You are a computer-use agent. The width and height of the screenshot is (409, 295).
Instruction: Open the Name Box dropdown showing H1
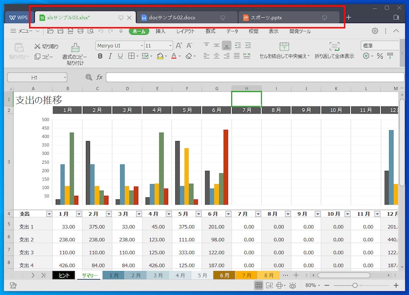click(x=64, y=77)
